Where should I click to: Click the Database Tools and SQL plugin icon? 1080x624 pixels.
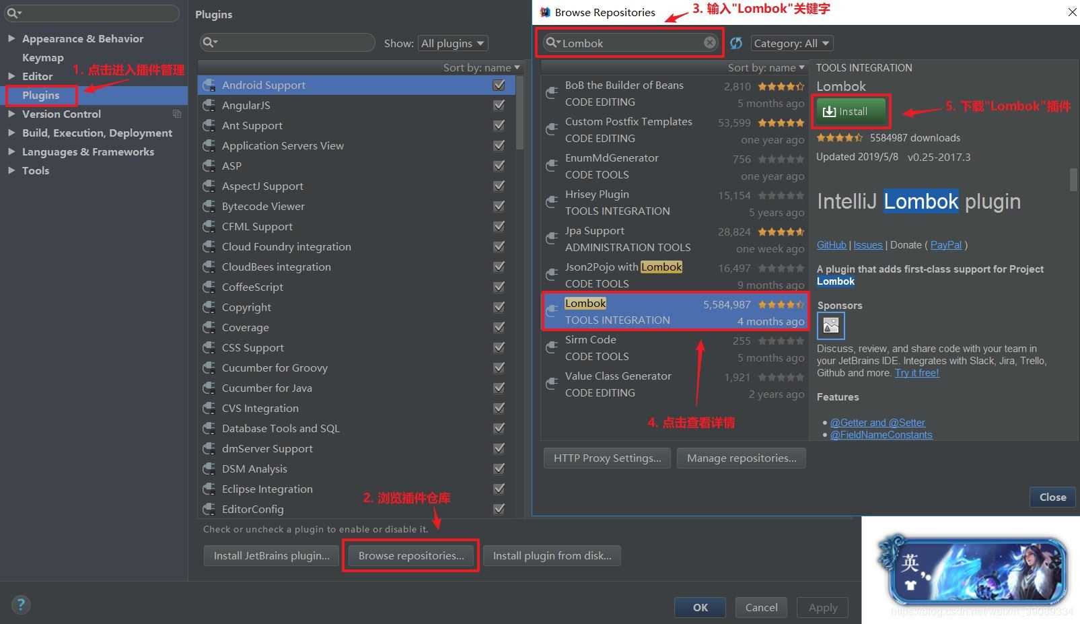pos(209,429)
